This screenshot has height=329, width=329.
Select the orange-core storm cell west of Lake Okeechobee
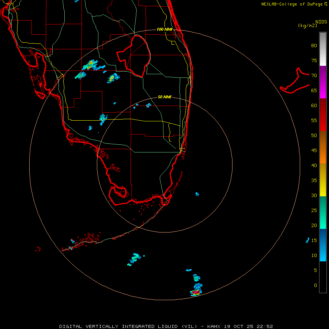[x=91, y=65]
